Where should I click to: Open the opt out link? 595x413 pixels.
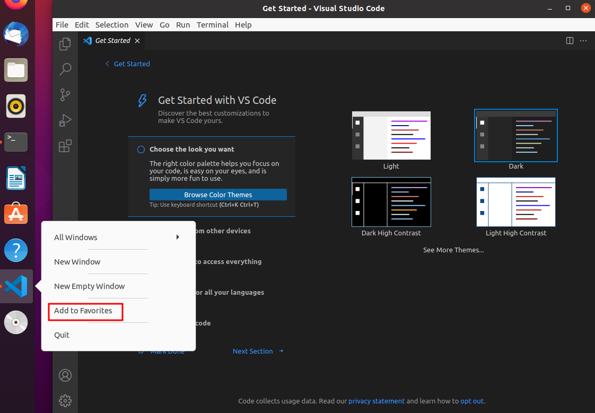pos(472,401)
